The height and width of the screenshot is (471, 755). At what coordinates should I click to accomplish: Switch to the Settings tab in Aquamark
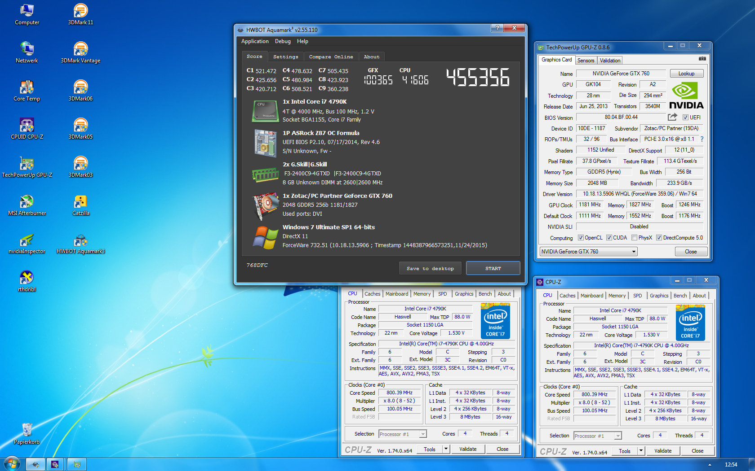point(286,57)
